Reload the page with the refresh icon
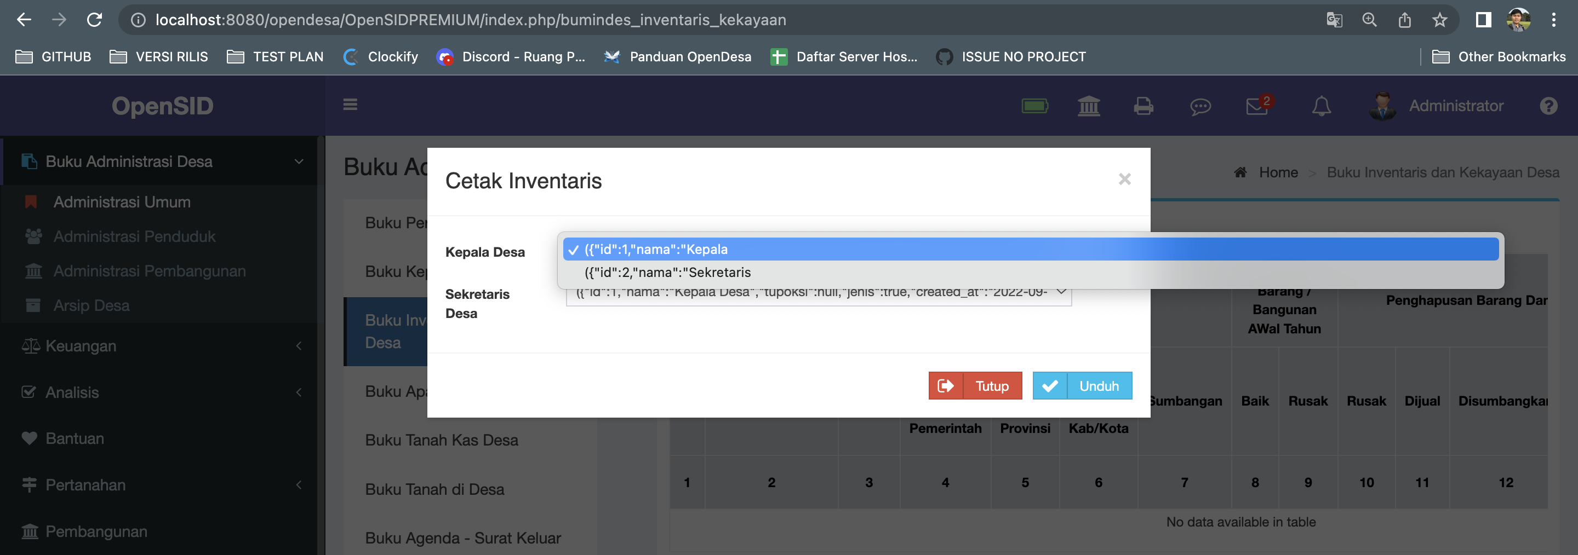Screen dimensions: 1578x555 click(94, 20)
